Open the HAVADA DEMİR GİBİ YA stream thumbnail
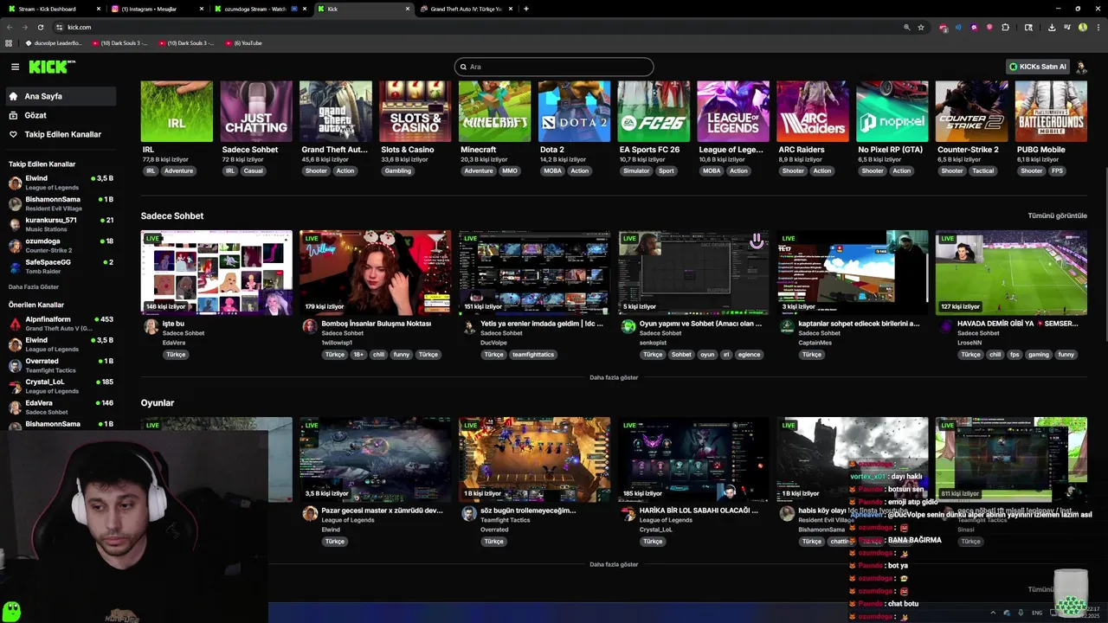1108x623 pixels. [x=1011, y=273]
